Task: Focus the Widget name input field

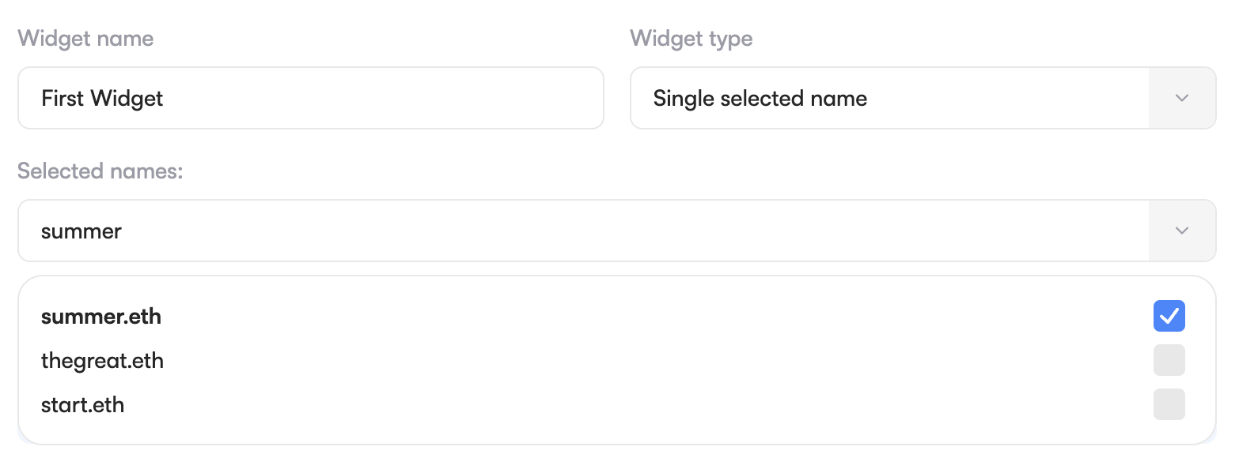Action: pyautogui.click(x=310, y=98)
